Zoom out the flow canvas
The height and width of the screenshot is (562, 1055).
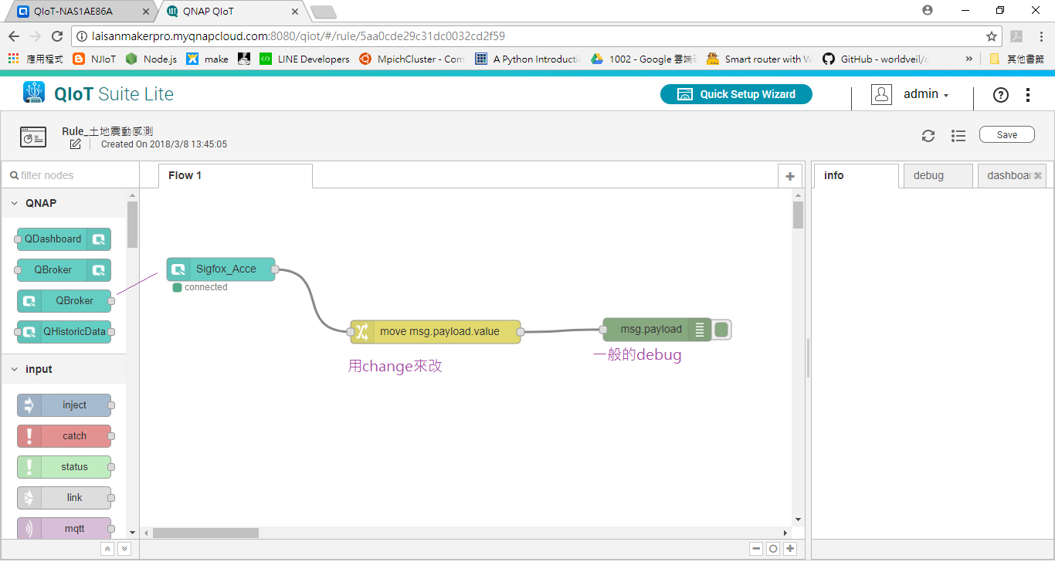tap(756, 549)
